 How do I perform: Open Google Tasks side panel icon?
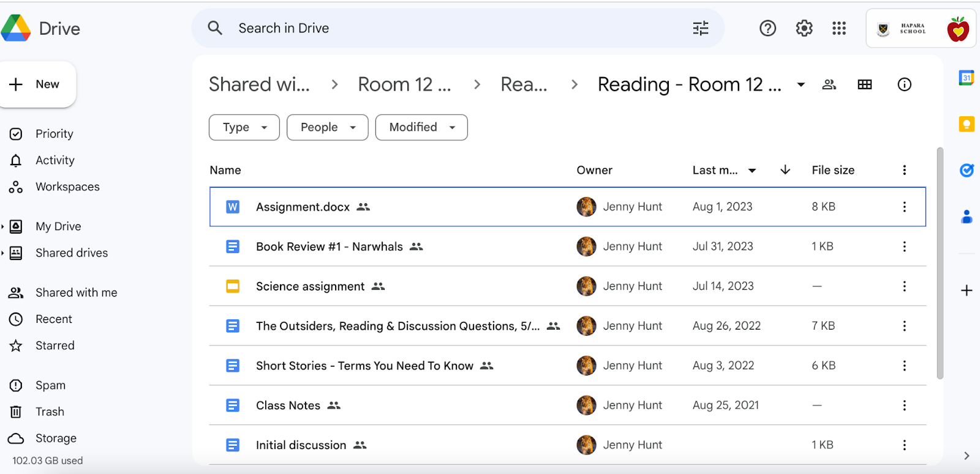click(x=967, y=171)
